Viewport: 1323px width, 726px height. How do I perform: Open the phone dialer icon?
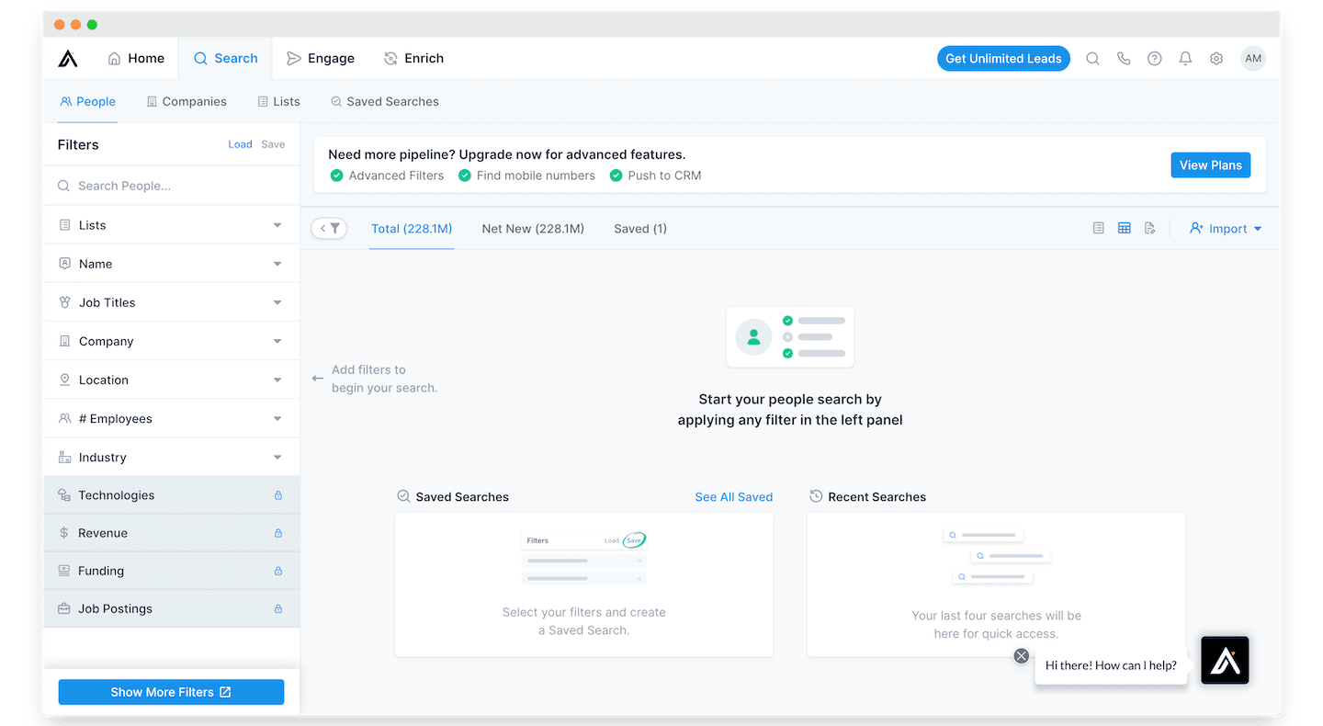(1124, 58)
